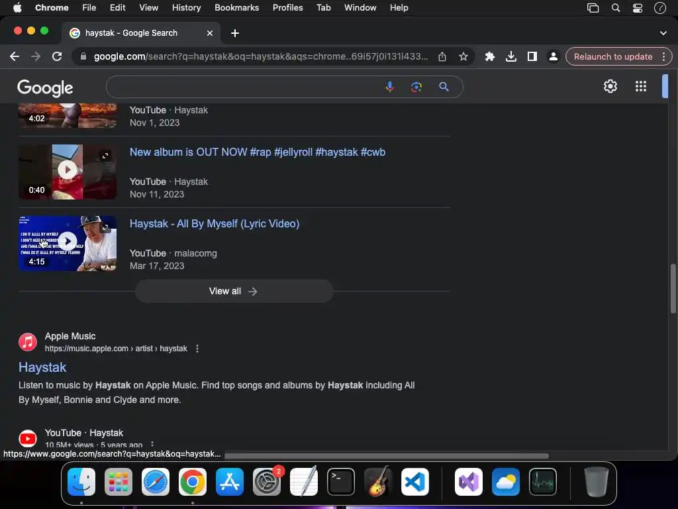
Task: Expand tab search chevron
Action: click(663, 33)
